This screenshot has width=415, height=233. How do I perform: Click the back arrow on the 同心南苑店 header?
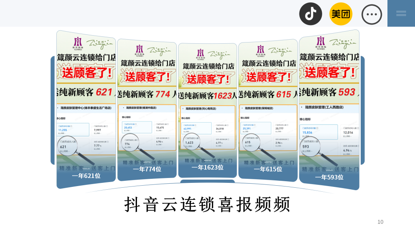(183, 108)
